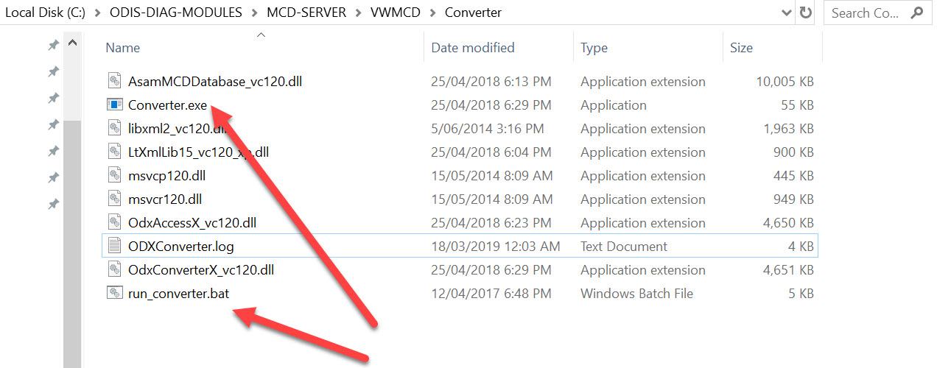937x368 pixels.
Task: Sort by the Size column header
Action: 741,48
